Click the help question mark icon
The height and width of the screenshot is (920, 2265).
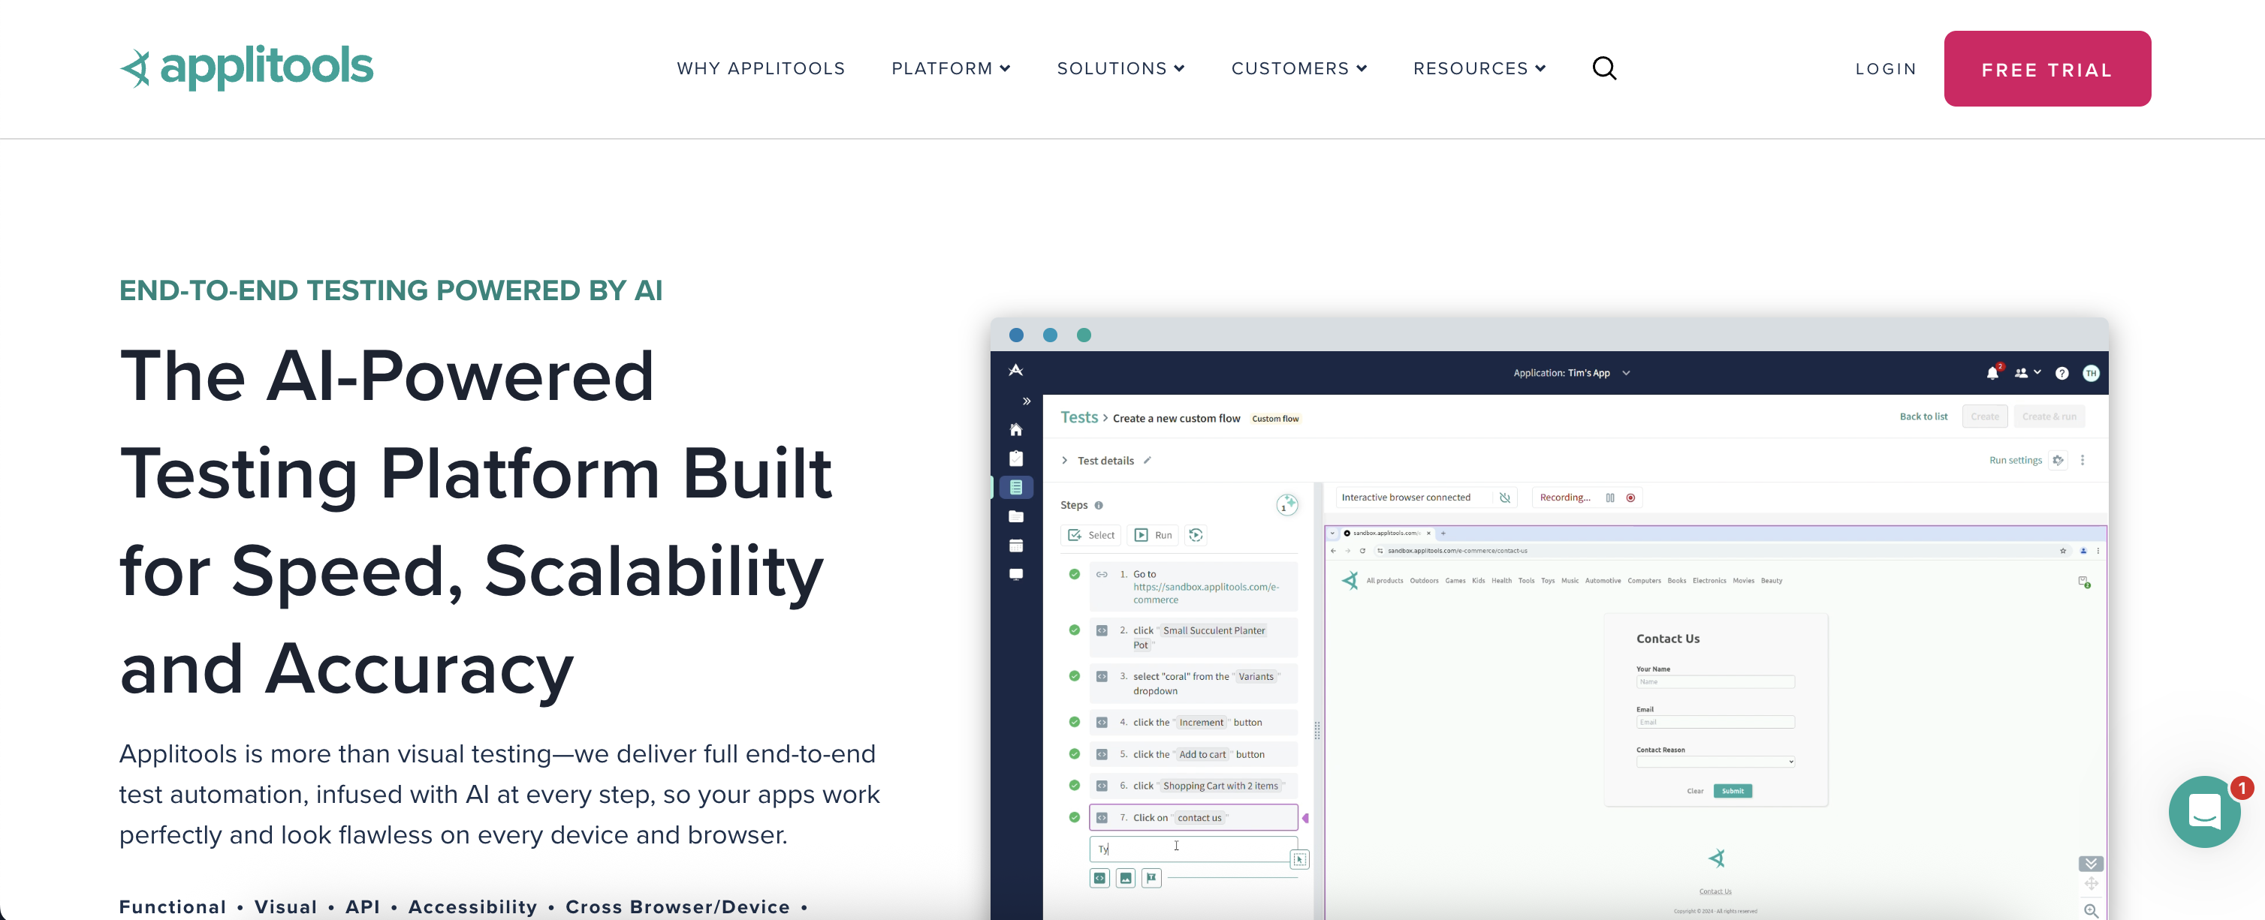[2061, 374]
